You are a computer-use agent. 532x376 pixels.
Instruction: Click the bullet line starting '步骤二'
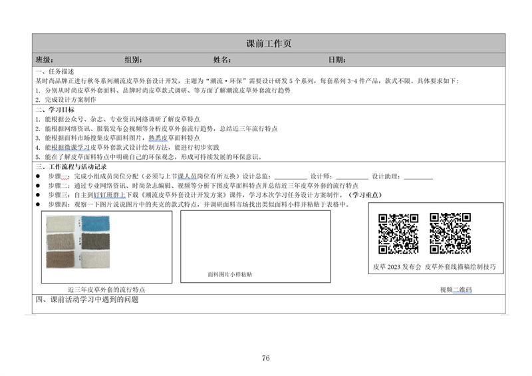(x=203, y=186)
